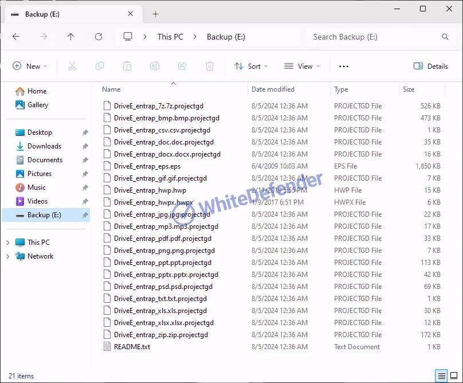Click the Copy icon in toolbar
This screenshot has height=383, width=463.
coord(100,67)
